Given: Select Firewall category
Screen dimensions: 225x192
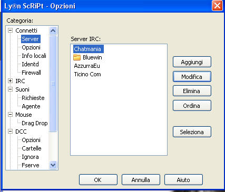Looking at the screenshot, I should 31,73.
